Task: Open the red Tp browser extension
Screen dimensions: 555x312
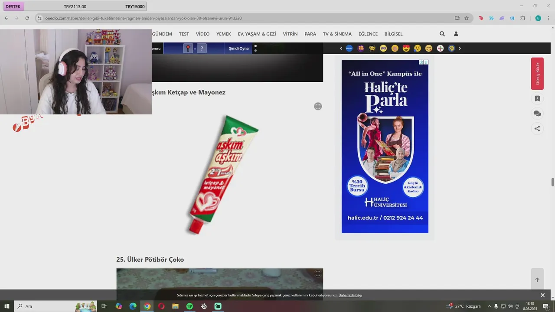Action: pos(481,18)
